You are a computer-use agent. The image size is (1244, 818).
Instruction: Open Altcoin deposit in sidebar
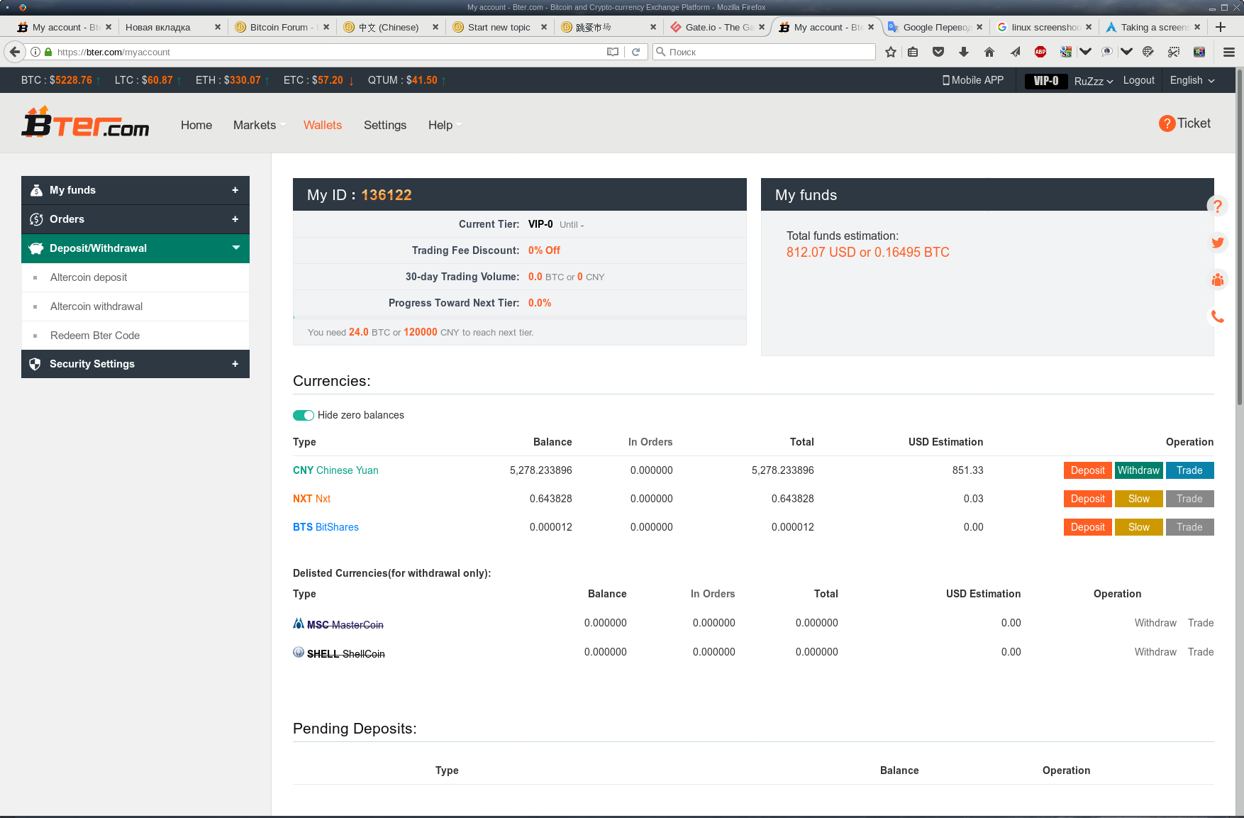(89, 277)
